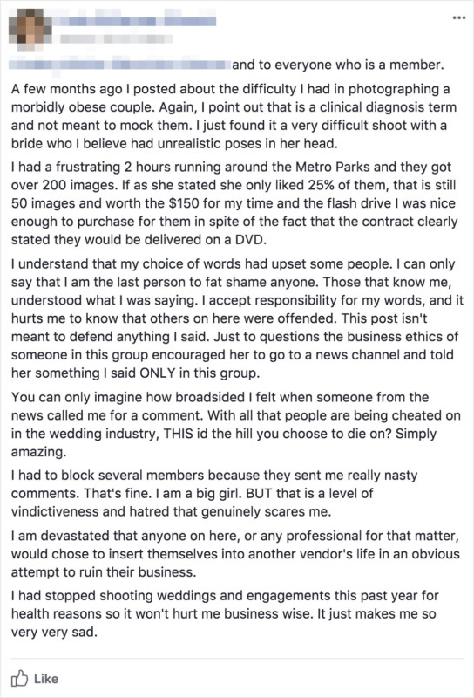
Task: Click the capitalized word 'BUT' in the post
Action: [x=259, y=494]
